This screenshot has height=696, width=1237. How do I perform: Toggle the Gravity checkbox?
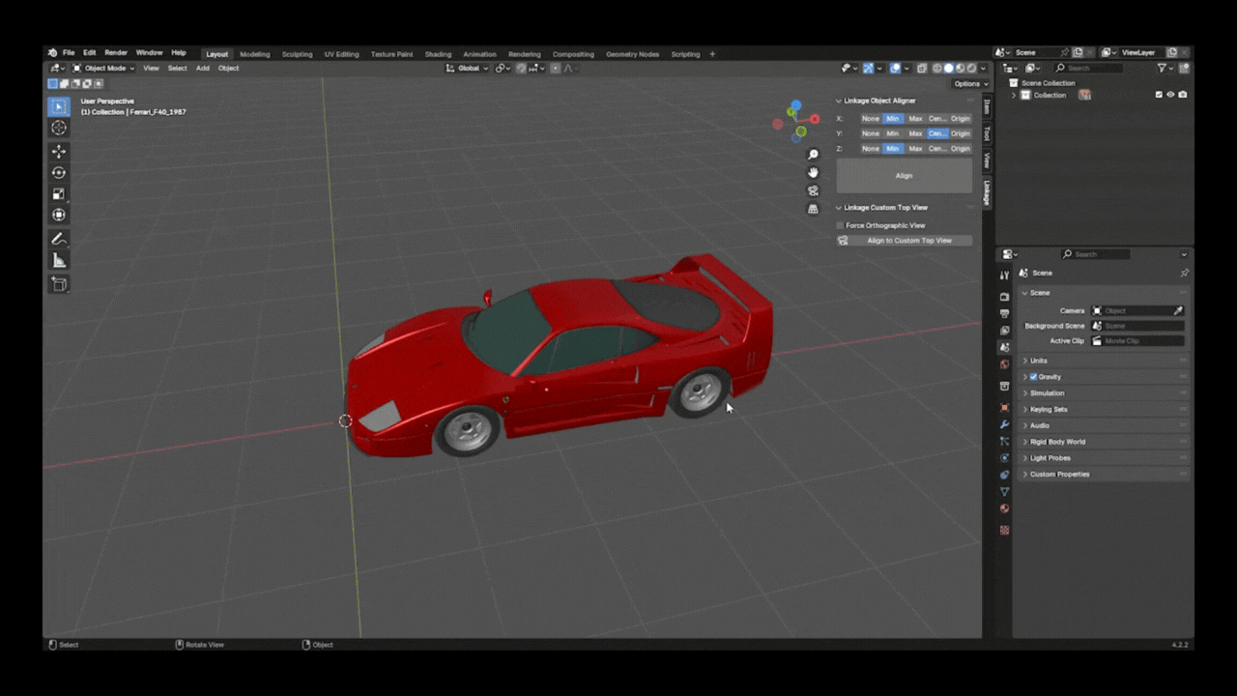(x=1033, y=377)
